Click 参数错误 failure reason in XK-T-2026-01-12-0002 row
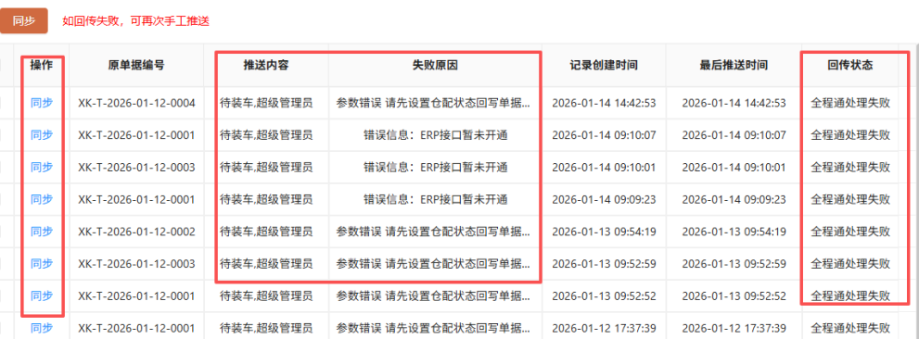Image resolution: width=919 pixels, height=339 pixels. click(434, 232)
